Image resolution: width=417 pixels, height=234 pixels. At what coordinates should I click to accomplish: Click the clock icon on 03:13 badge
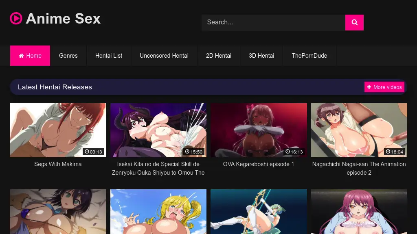(x=87, y=152)
